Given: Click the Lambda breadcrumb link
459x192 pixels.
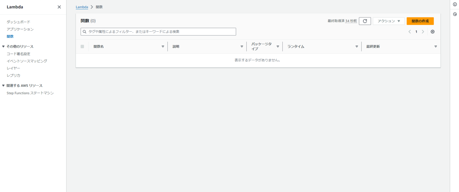Looking at the screenshot, I should pos(82,7).
